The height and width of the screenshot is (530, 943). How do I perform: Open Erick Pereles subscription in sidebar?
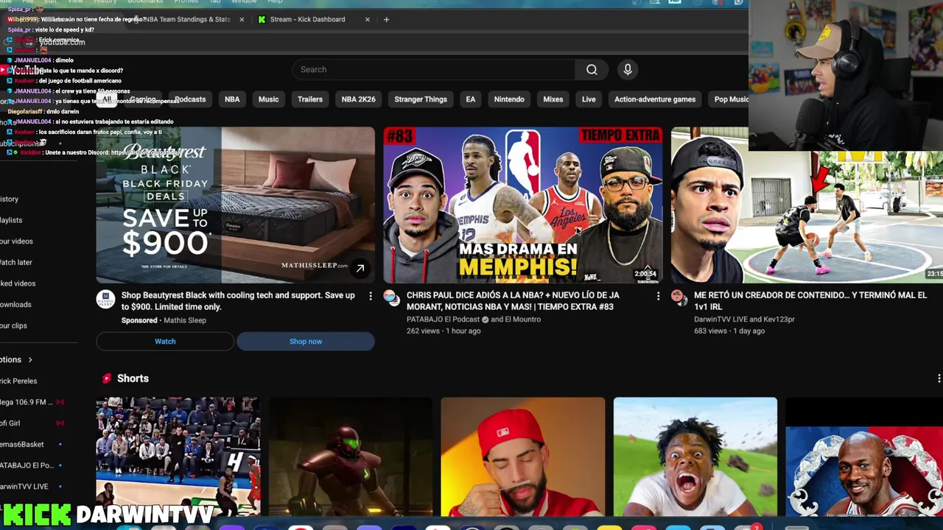pyautogui.click(x=19, y=381)
